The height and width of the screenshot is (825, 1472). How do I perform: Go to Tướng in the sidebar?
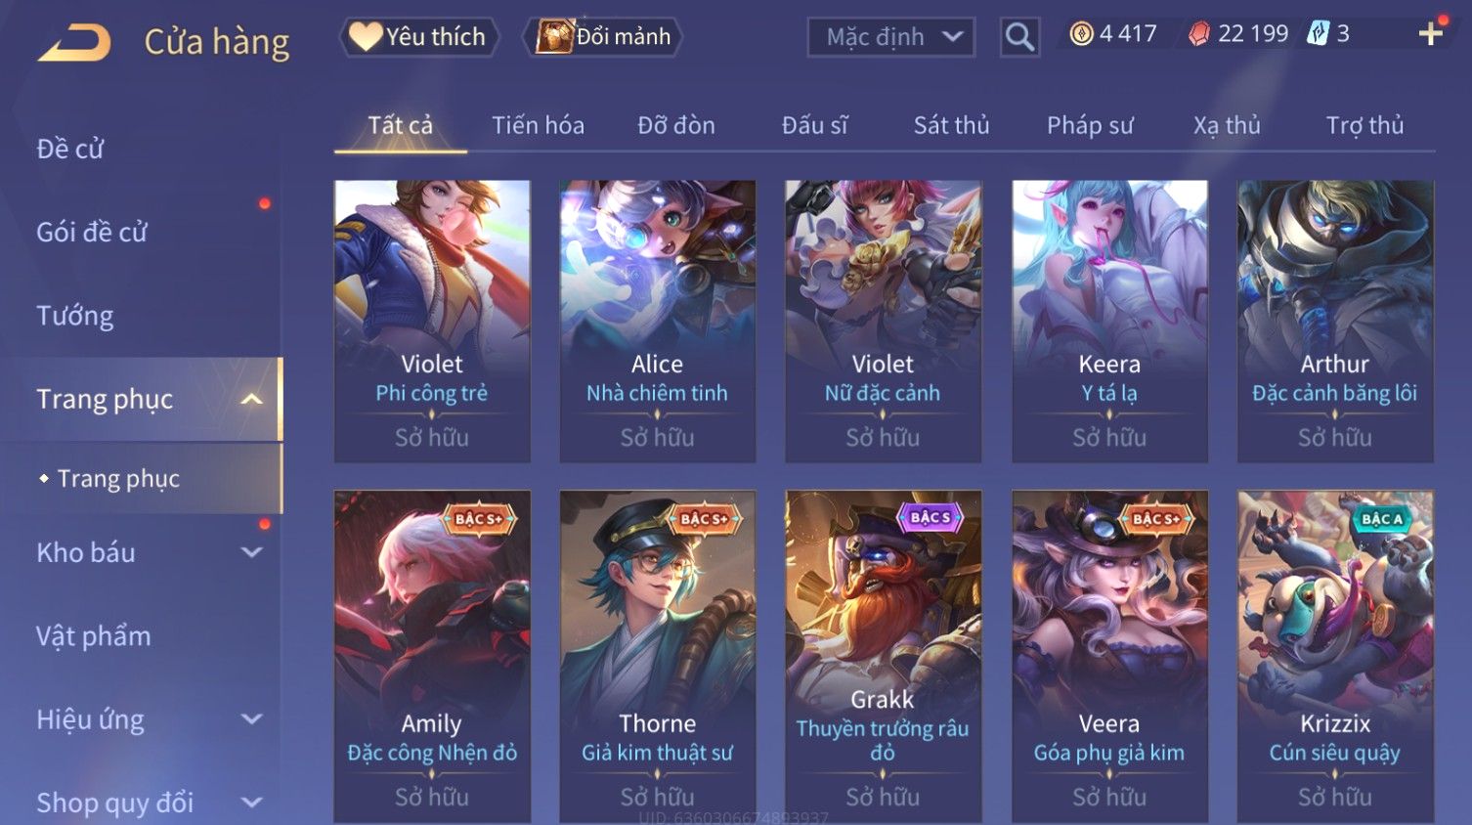point(75,316)
